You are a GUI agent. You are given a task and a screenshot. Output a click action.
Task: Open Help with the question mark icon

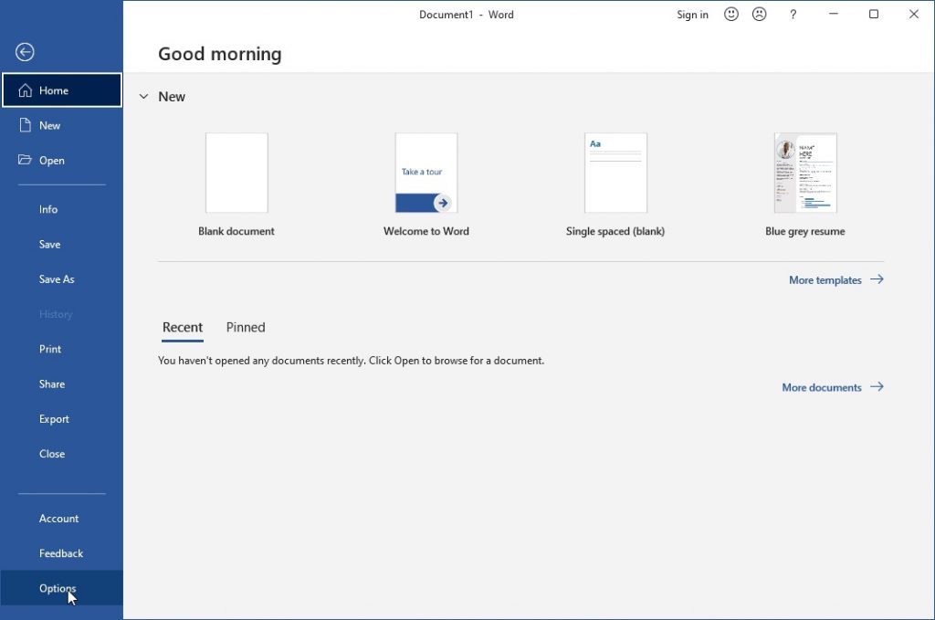793,14
